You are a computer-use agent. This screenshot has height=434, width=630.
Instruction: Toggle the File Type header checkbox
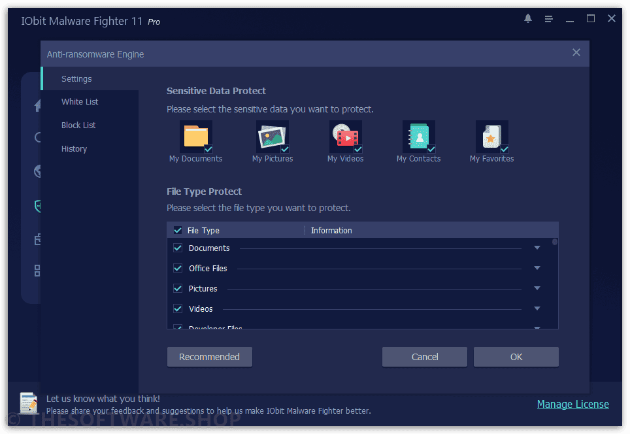click(x=178, y=230)
